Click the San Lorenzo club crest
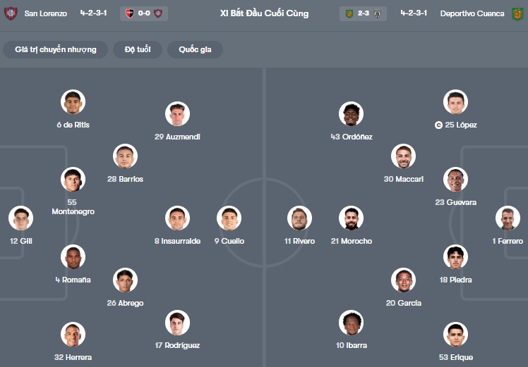 [11, 13]
